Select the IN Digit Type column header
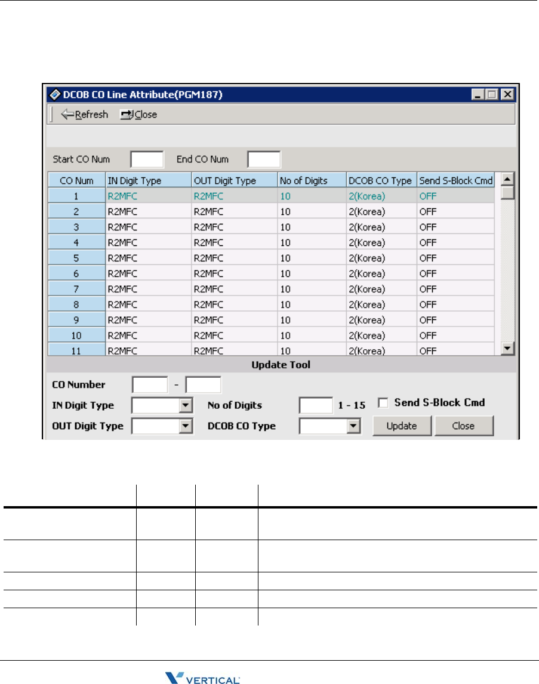The image size is (539, 684). pos(148,180)
